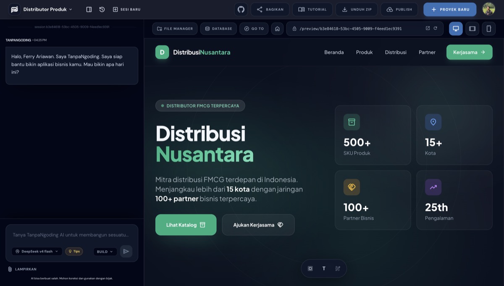Select the pencil edit tool icon

[x=338, y=268]
